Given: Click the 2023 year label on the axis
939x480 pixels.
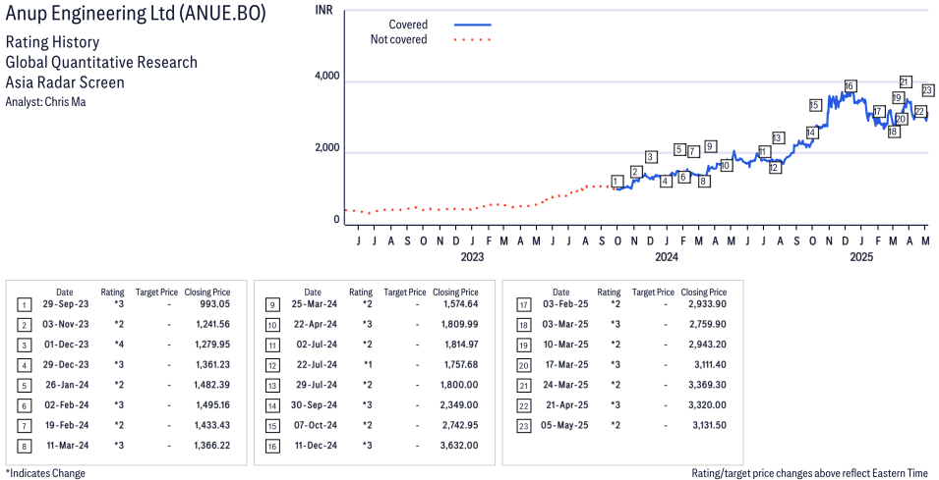Looking at the screenshot, I should coord(472,257).
